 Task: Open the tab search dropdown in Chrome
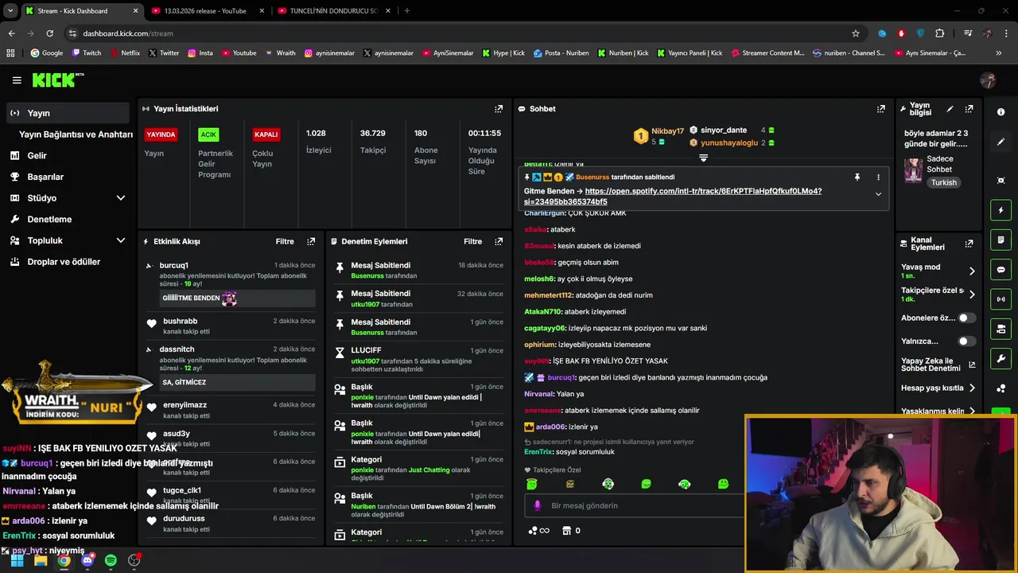[10, 11]
